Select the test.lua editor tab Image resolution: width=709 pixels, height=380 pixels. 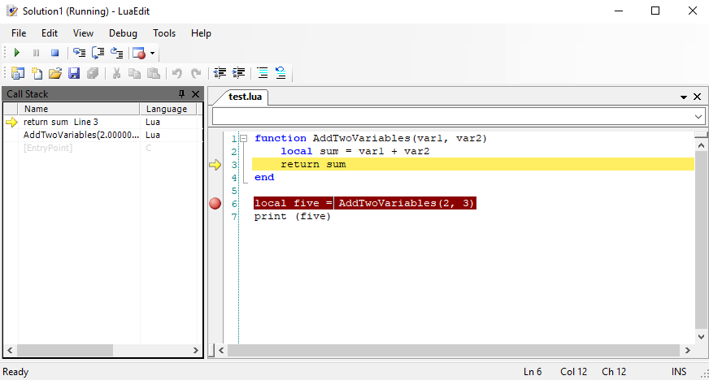(x=245, y=97)
